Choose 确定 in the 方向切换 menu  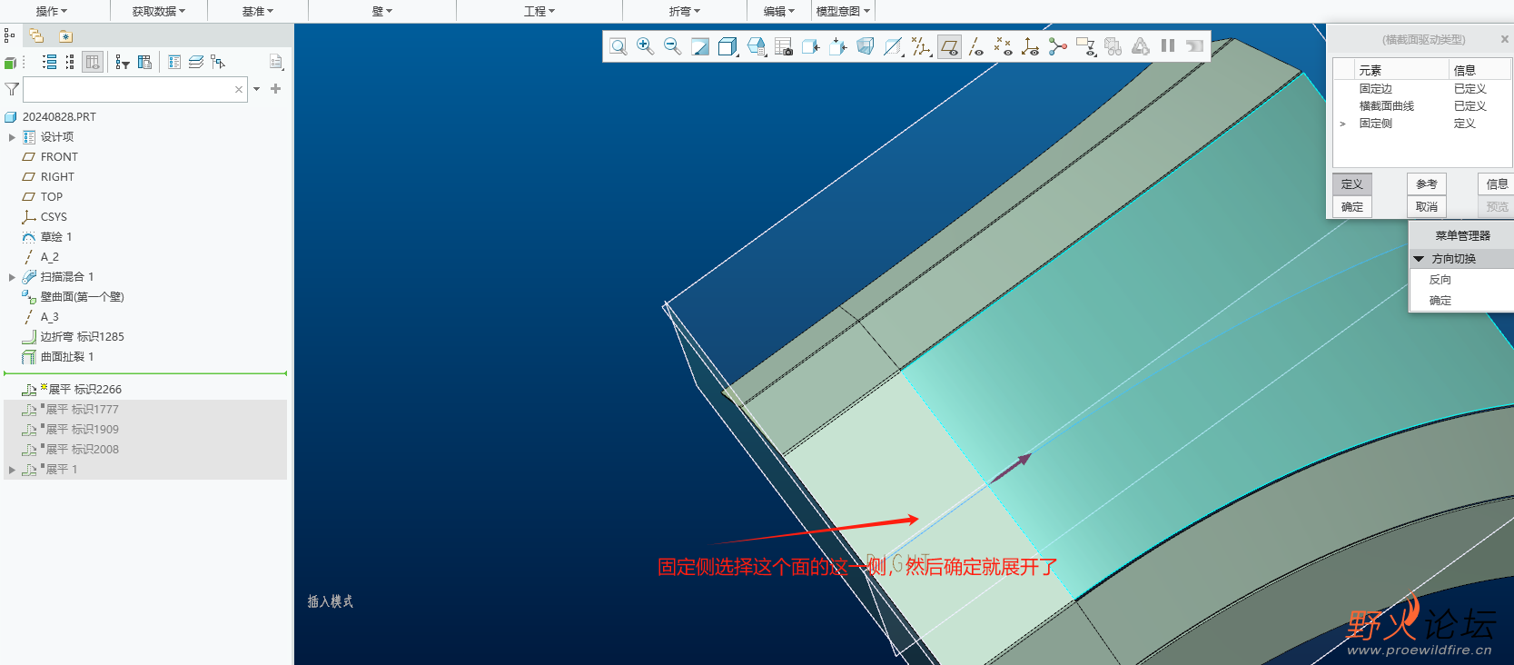point(1440,301)
